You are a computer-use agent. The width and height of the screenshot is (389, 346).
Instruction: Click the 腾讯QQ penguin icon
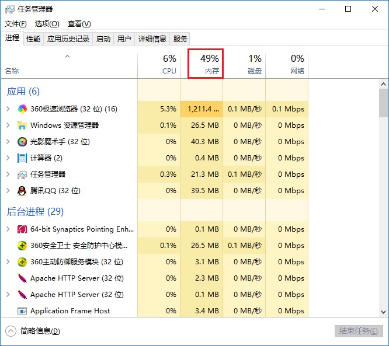22,191
